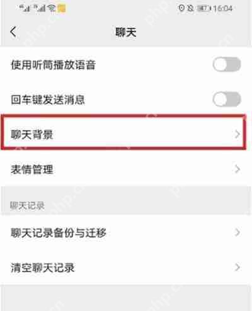This screenshot has width=252, height=311.
Task: Tap the 聊天 page title
Action: (x=126, y=32)
